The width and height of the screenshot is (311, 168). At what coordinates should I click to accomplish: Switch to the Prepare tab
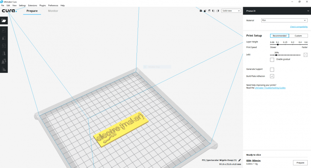[32, 11]
